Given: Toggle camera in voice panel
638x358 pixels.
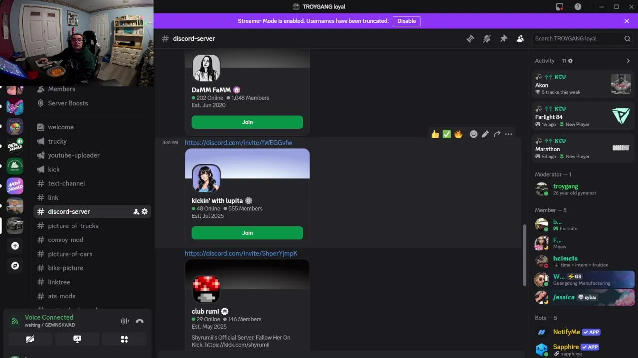Looking at the screenshot, I should pos(30,339).
